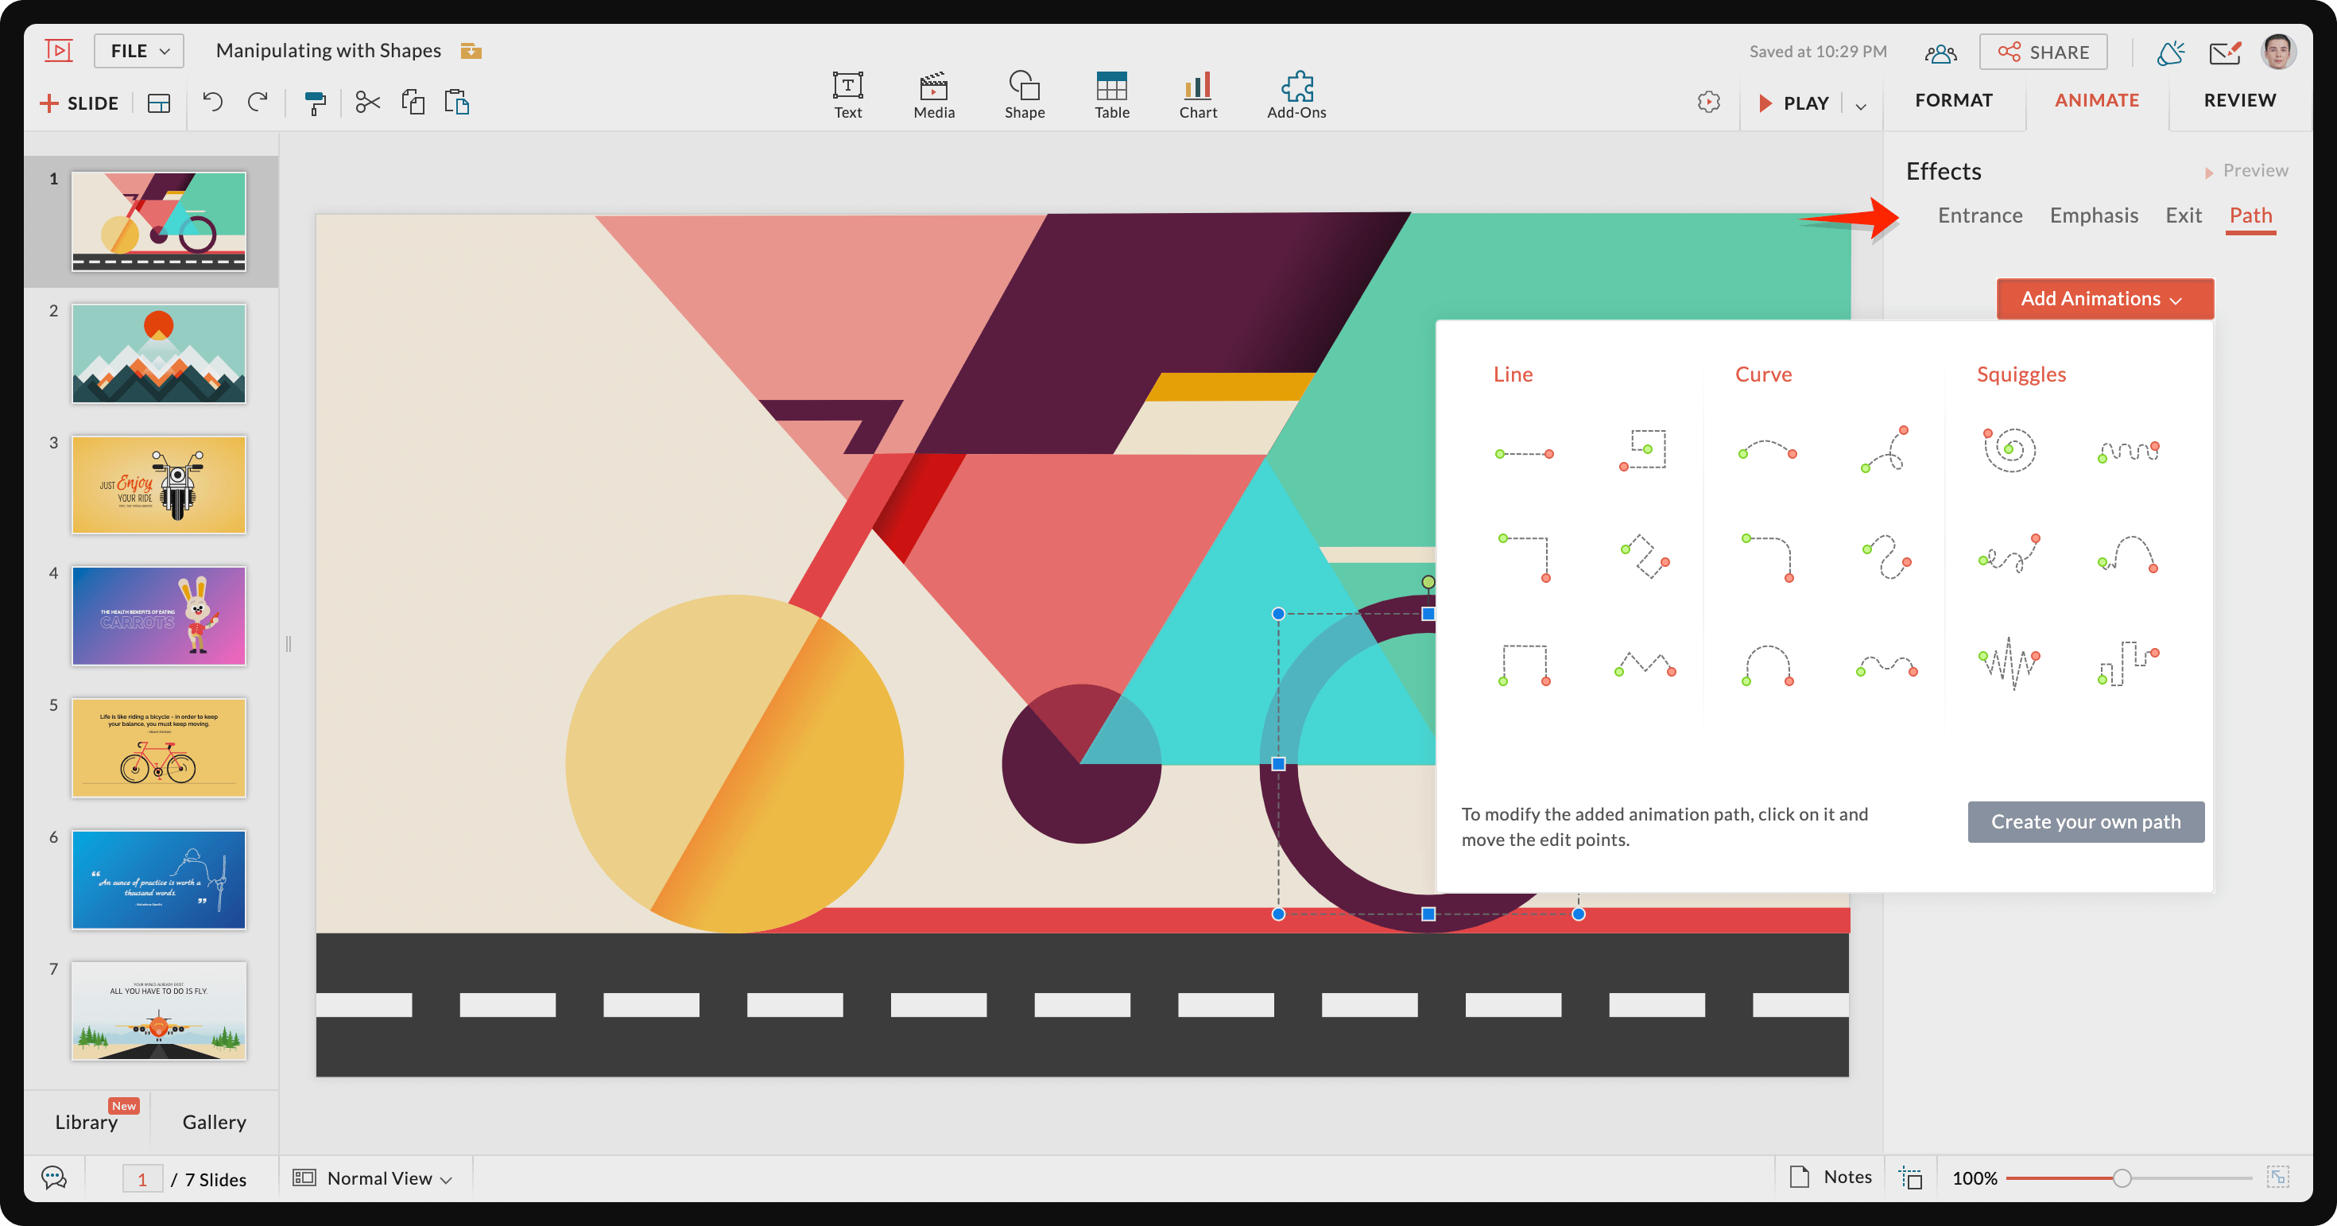Screen dimensions: 2337x1226
Task: Open the slide layout icon beside SLIDE
Action: pos(159,103)
